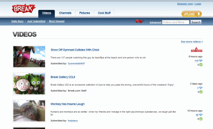Click thumbs-up icon on Monkey video row
The image size is (213, 129).
click(x=201, y=119)
